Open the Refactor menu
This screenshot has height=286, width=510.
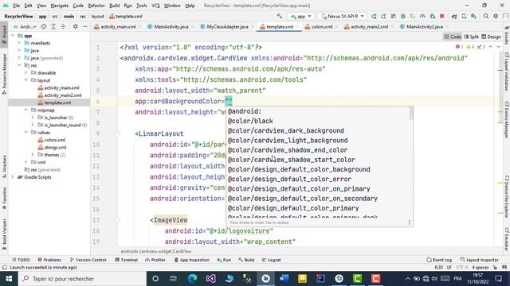[96, 6]
